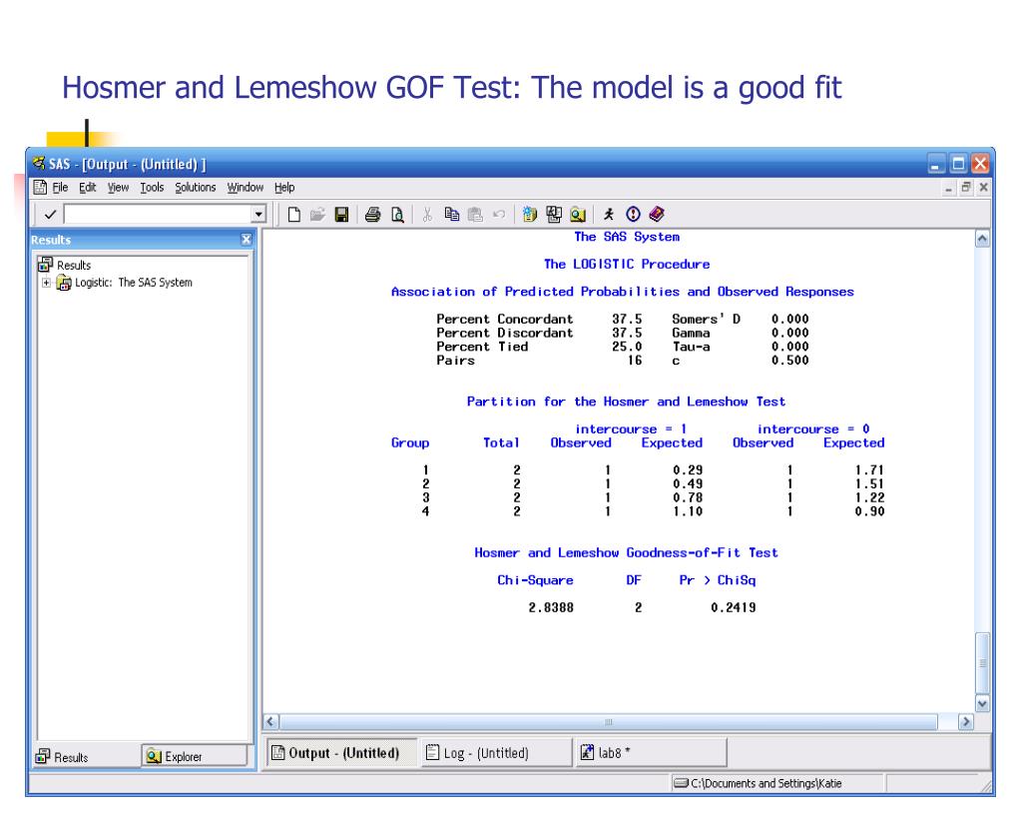The image size is (1021, 824).
Task: Click the expected value 1.71
Action: pyautogui.click(x=869, y=470)
